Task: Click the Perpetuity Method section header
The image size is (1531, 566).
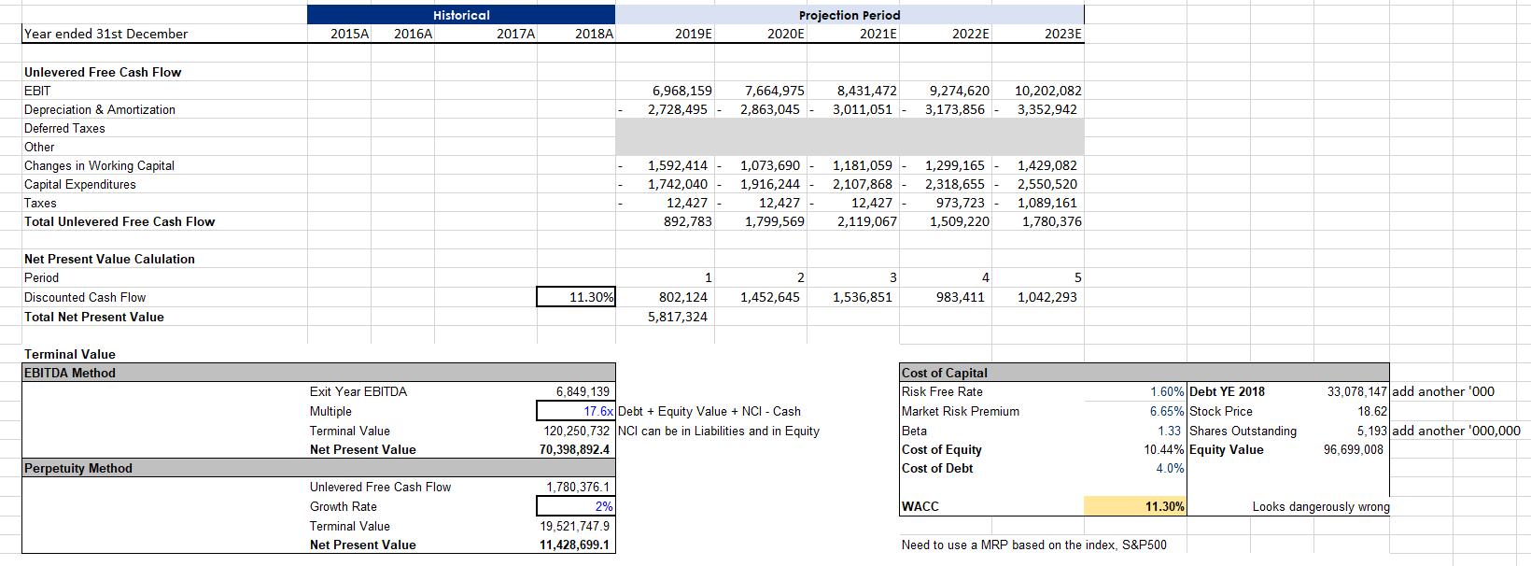Action: pyautogui.click(x=78, y=468)
